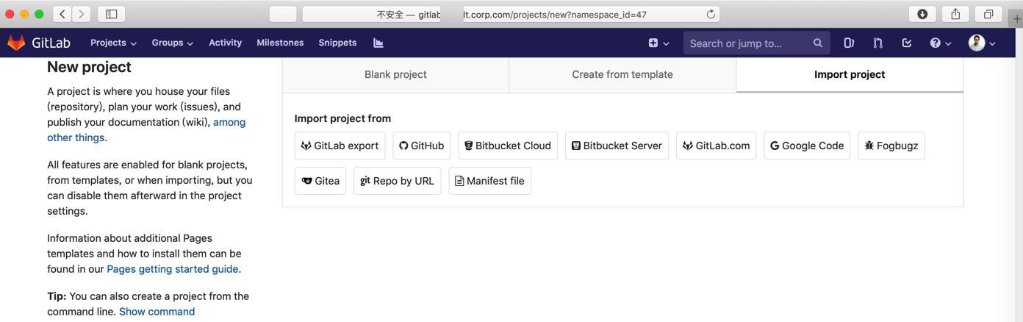
Task: Choose Bitbucket Cloud import
Action: 508,146
